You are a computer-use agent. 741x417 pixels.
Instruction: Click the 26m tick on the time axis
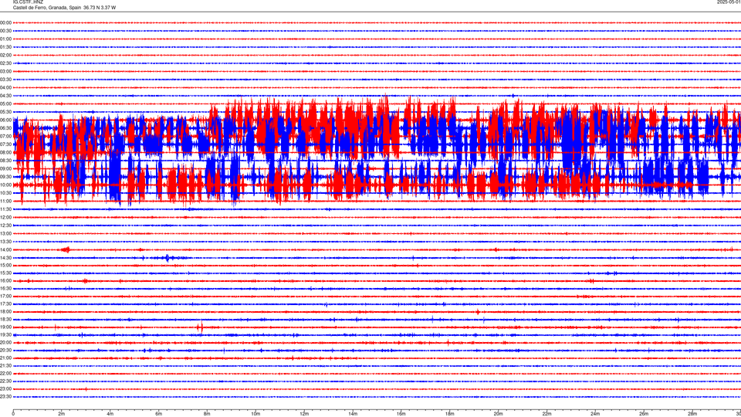pyautogui.click(x=644, y=414)
